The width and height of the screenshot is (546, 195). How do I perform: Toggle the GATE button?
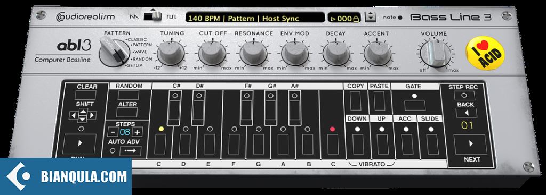coord(415,106)
